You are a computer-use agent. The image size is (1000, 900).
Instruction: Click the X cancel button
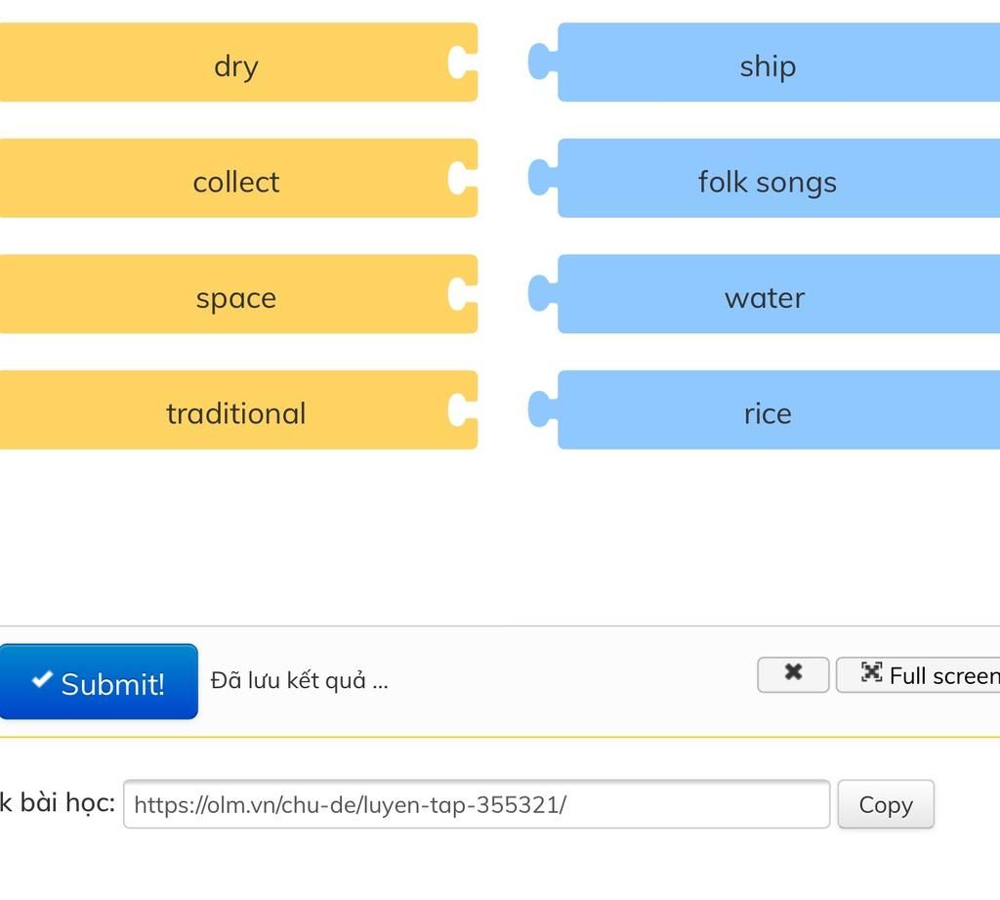pyautogui.click(x=793, y=673)
